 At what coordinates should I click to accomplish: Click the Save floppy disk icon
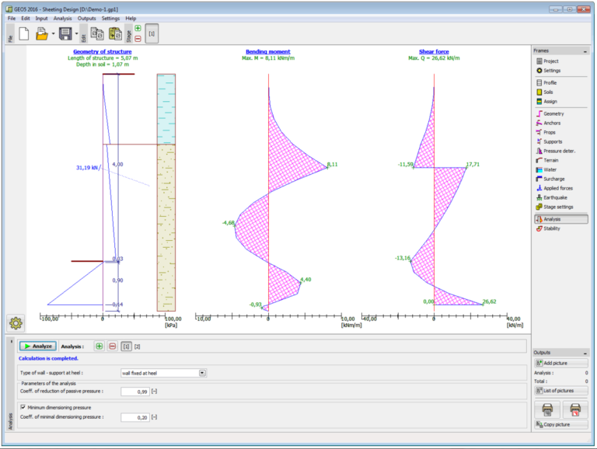(x=65, y=33)
